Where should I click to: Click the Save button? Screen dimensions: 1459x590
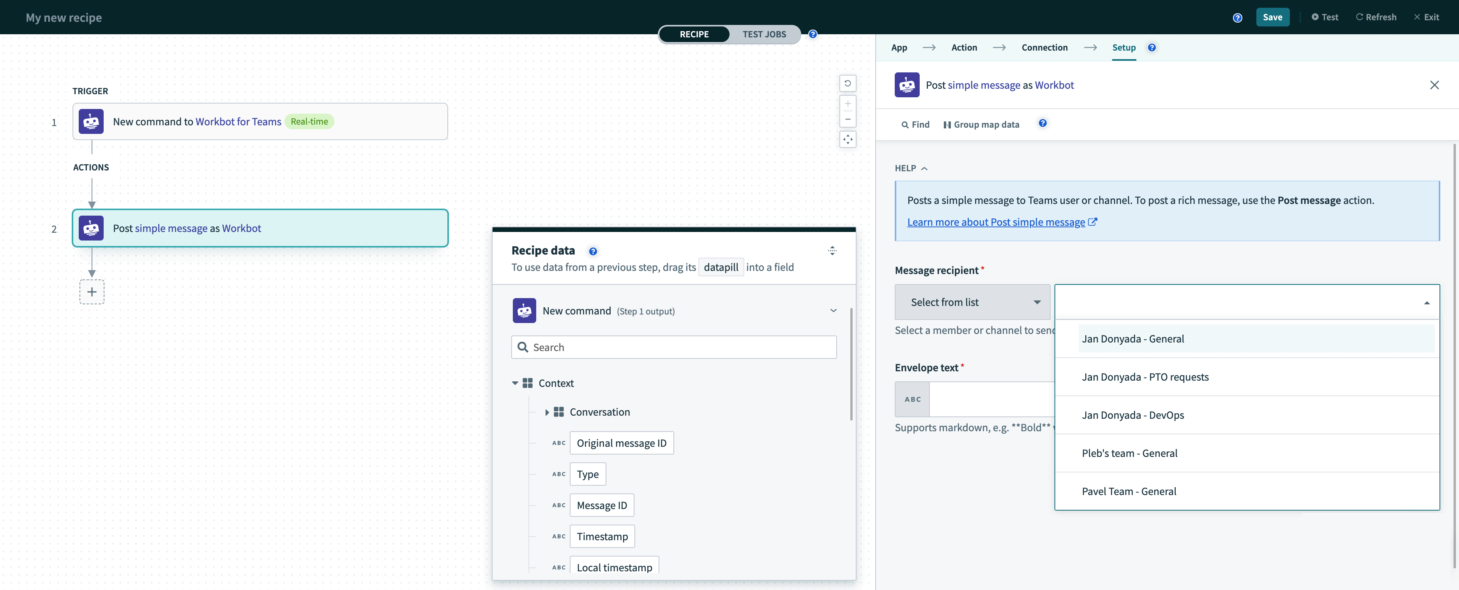click(1272, 17)
